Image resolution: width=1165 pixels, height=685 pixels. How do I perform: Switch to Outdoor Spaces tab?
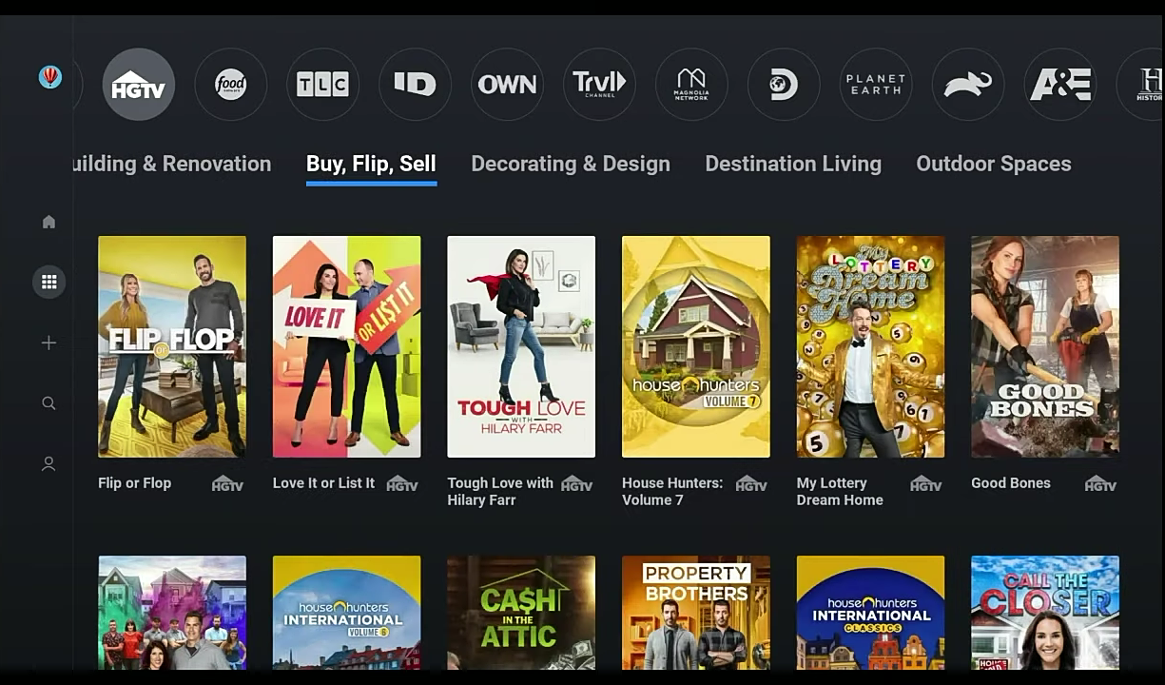pyautogui.click(x=994, y=164)
